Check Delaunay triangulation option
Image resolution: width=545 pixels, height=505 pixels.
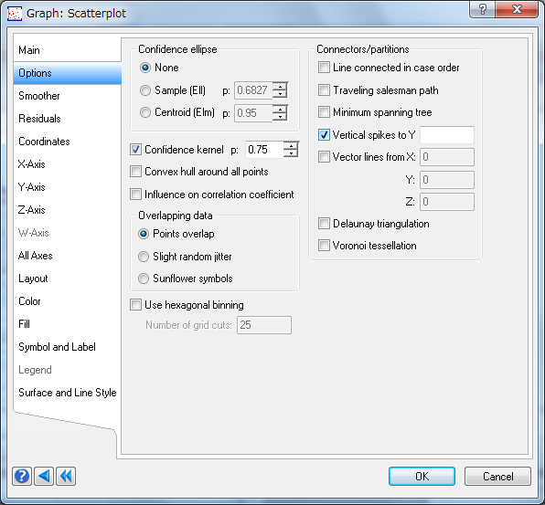[x=324, y=224]
